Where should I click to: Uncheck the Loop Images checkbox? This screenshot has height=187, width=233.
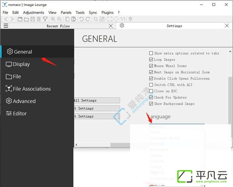point(151,60)
